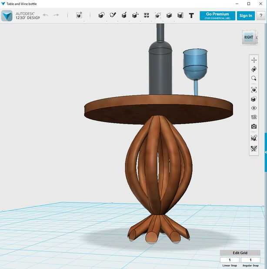Viewport: 267px width, 269px height.
Task: Activate the Zoom magnifier tool
Action: point(254,79)
